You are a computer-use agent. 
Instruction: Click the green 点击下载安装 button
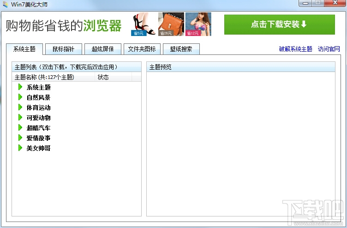coord(280,24)
